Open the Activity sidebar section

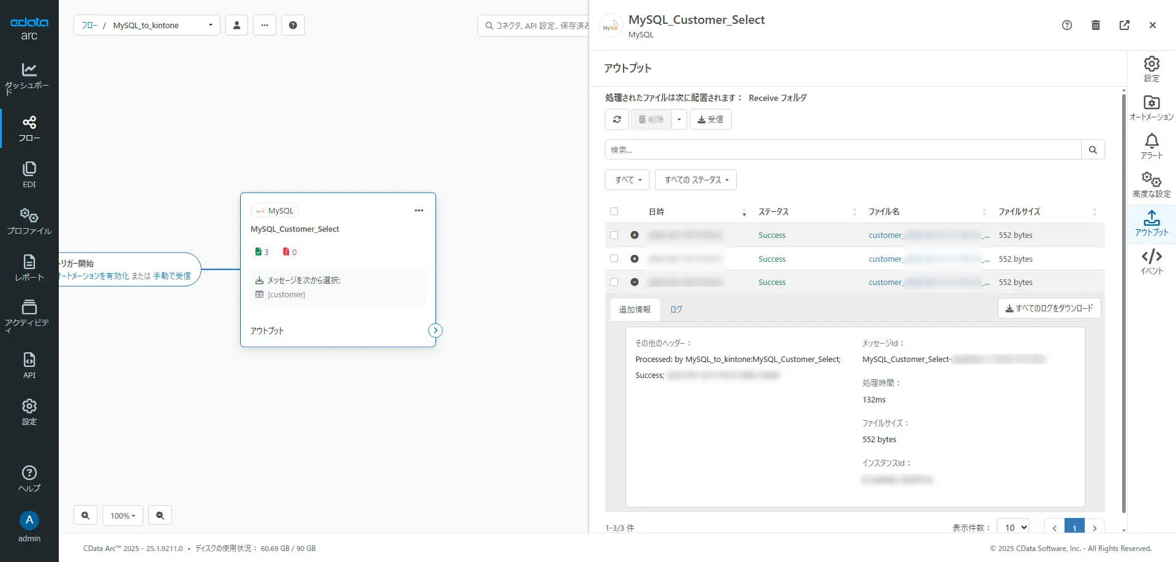point(29,316)
